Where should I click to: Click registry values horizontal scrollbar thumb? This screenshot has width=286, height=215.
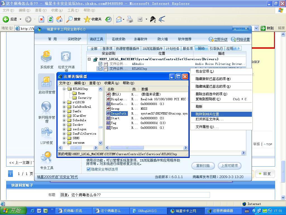(127, 148)
